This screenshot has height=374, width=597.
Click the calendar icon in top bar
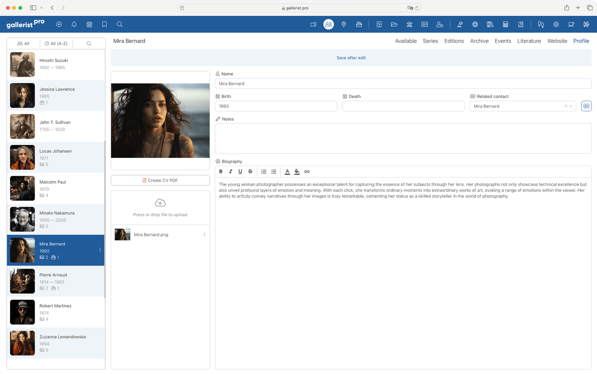coord(89,24)
